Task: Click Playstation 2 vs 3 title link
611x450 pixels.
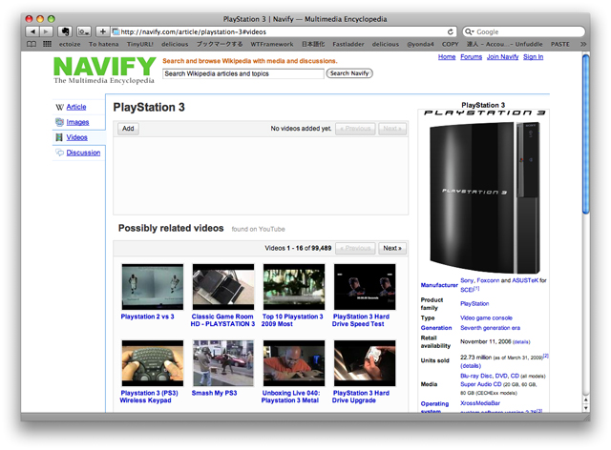Action: [x=147, y=317]
